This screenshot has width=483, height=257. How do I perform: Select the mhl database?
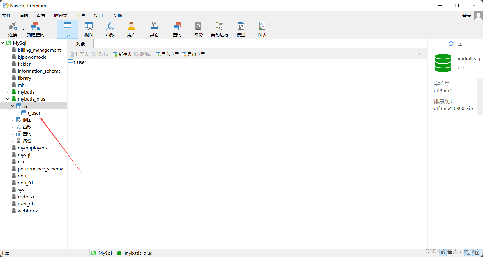(22, 85)
